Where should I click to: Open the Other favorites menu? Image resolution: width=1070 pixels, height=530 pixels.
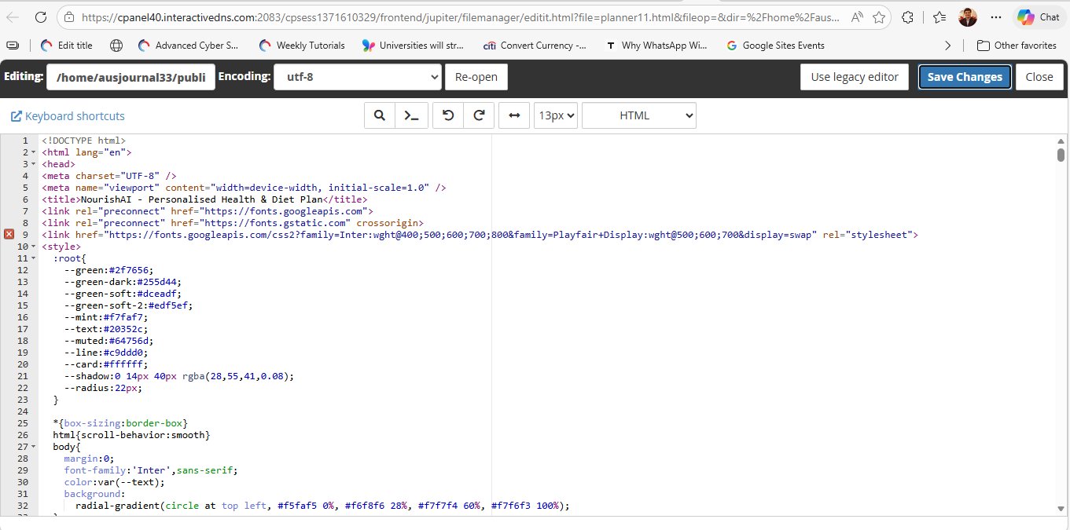[1017, 45]
